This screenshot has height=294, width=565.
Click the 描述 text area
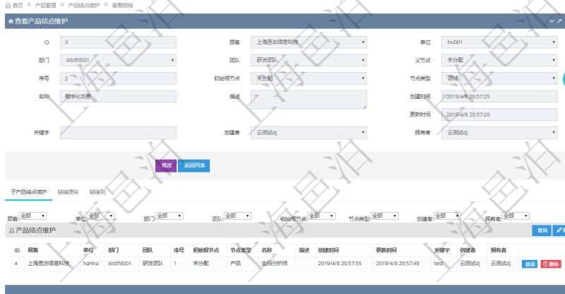click(309, 100)
